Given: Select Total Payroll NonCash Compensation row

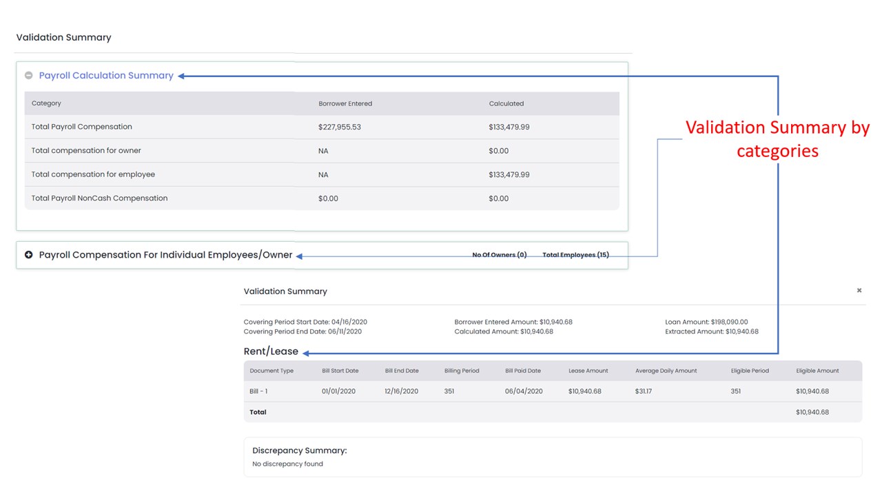Looking at the screenshot, I should [x=322, y=198].
